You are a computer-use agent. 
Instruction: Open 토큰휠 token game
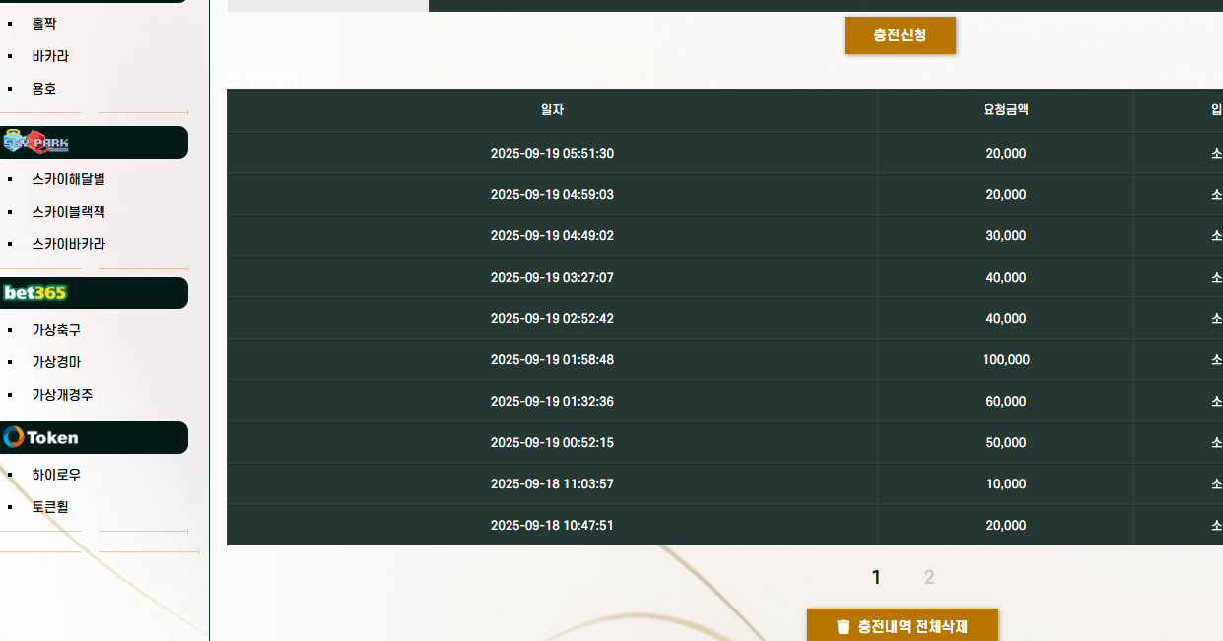50,507
